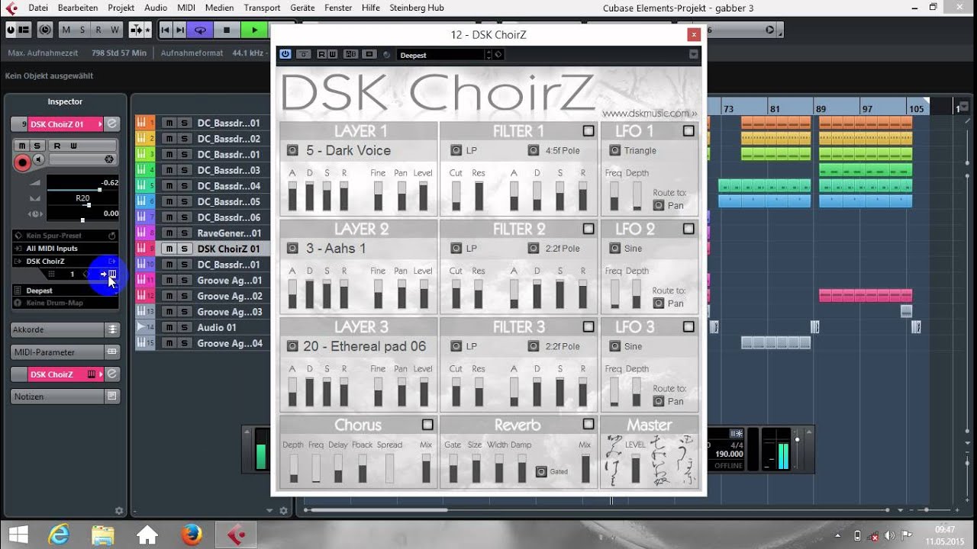Click the A/B comparison button in plugin header

351,54
